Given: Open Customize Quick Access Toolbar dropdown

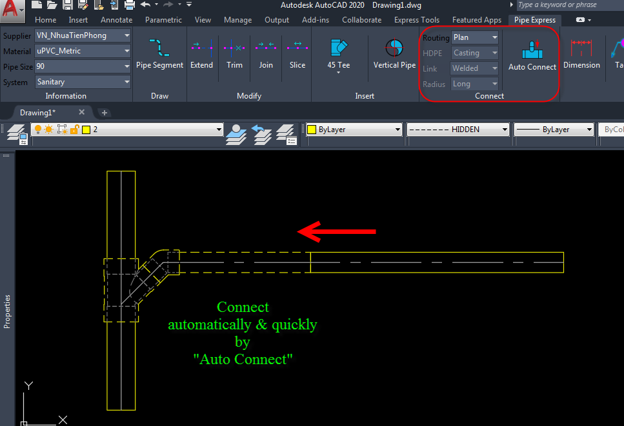Looking at the screenshot, I should (x=189, y=5).
